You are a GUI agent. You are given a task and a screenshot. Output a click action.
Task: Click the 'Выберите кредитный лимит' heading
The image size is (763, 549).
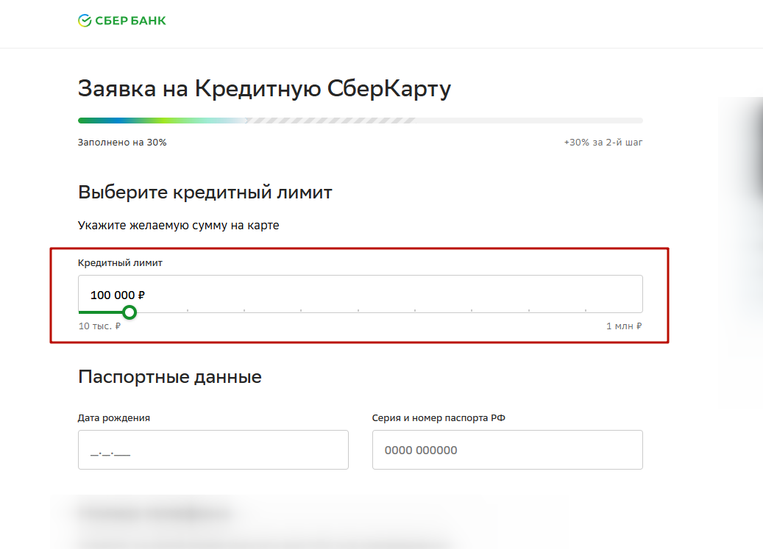pos(205,193)
